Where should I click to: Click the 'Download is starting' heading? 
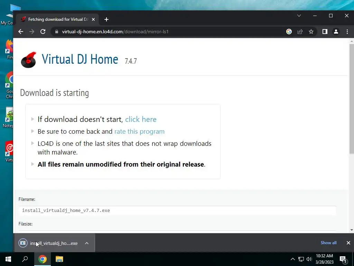pos(54,93)
